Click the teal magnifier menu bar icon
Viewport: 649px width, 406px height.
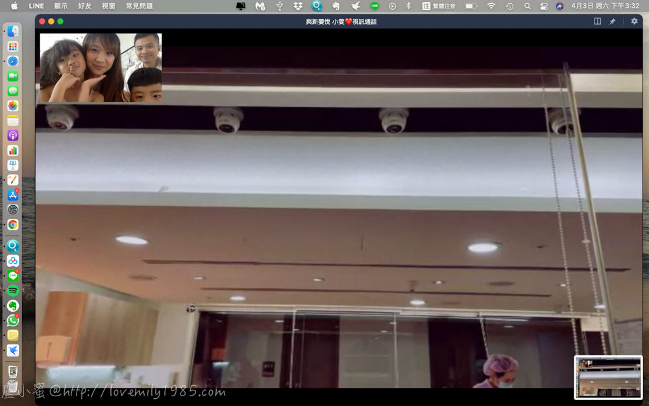(317, 6)
